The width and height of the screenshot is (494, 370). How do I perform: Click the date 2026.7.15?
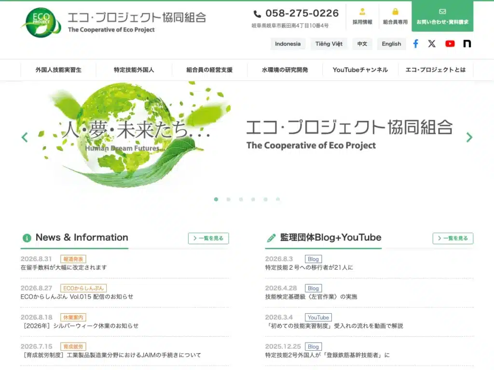36,347
